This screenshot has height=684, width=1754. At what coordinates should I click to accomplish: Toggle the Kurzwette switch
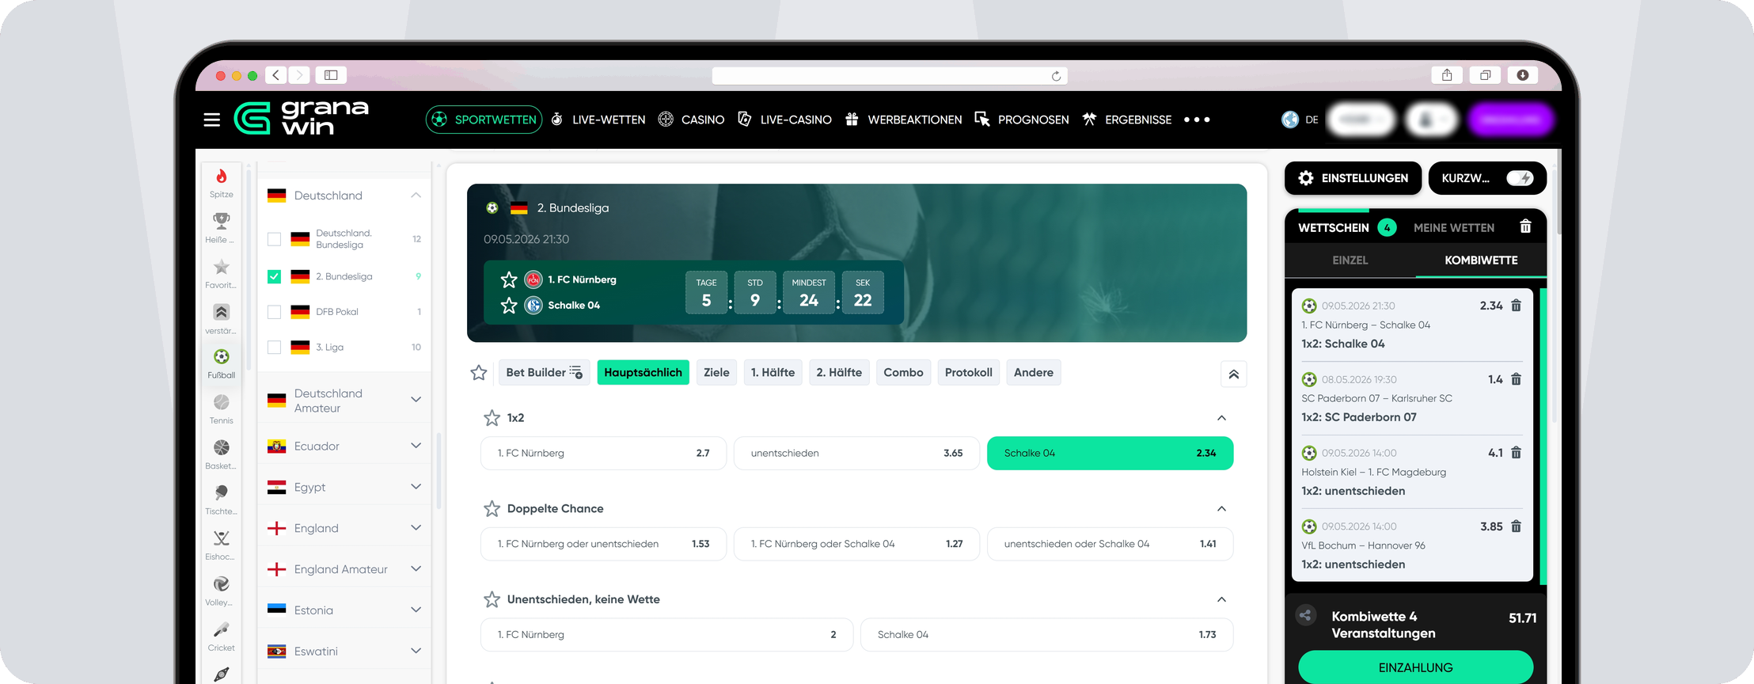click(1520, 178)
